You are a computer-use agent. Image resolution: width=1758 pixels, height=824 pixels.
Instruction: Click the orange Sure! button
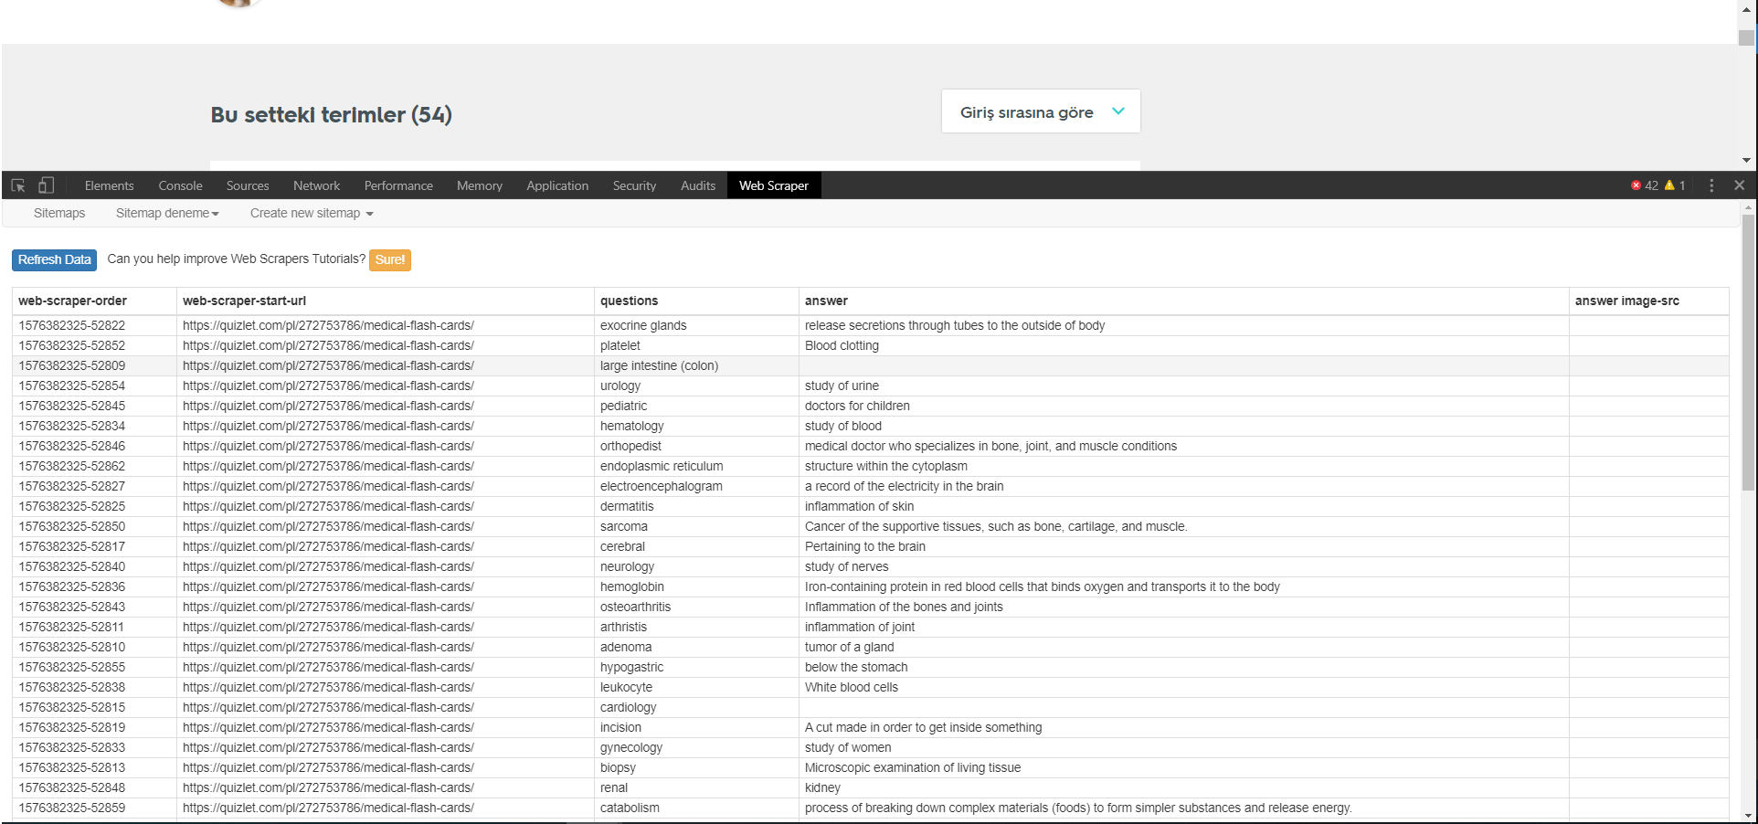(x=389, y=260)
